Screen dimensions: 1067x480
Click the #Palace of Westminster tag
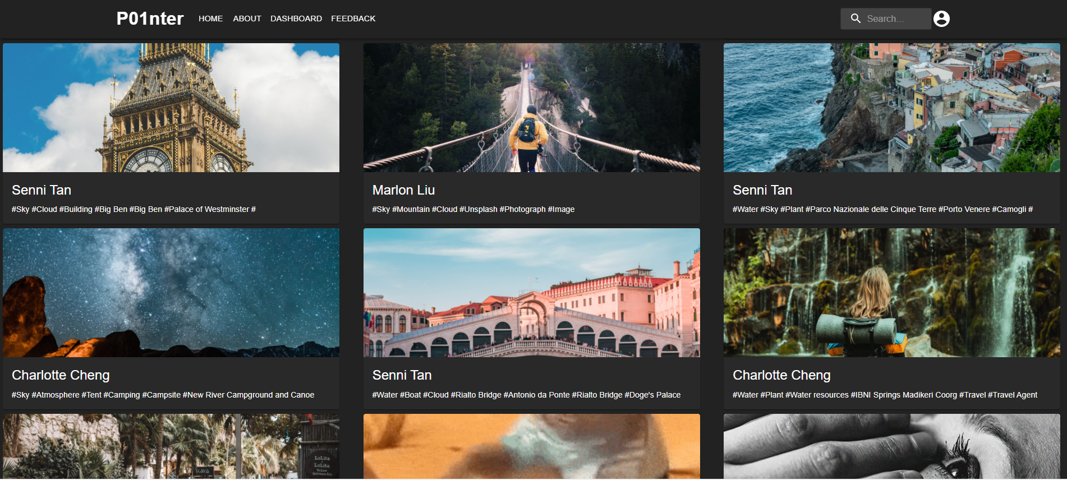point(206,209)
